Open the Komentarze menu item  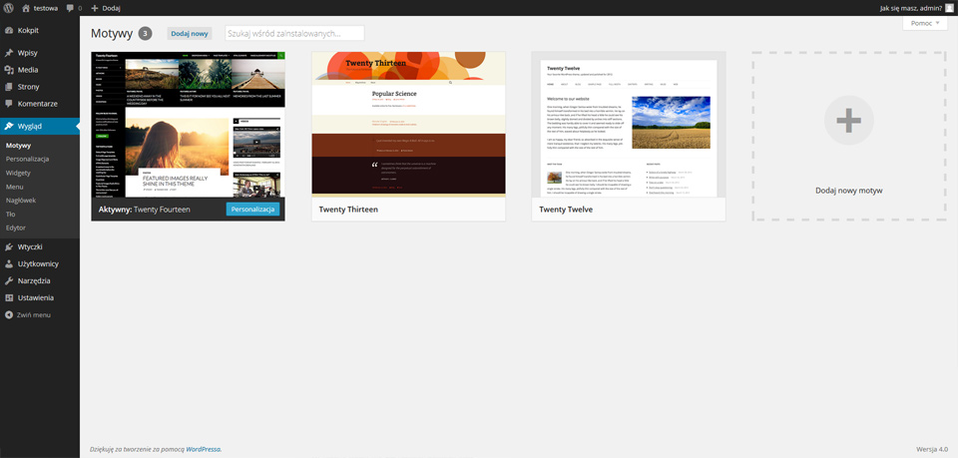coord(40,104)
